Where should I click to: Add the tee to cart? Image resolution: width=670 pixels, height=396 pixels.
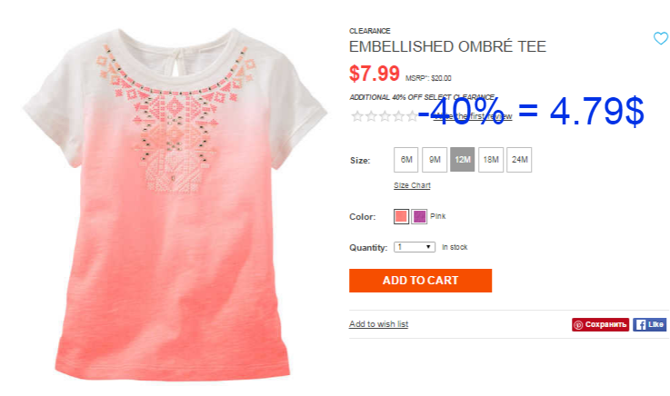tap(421, 281)
